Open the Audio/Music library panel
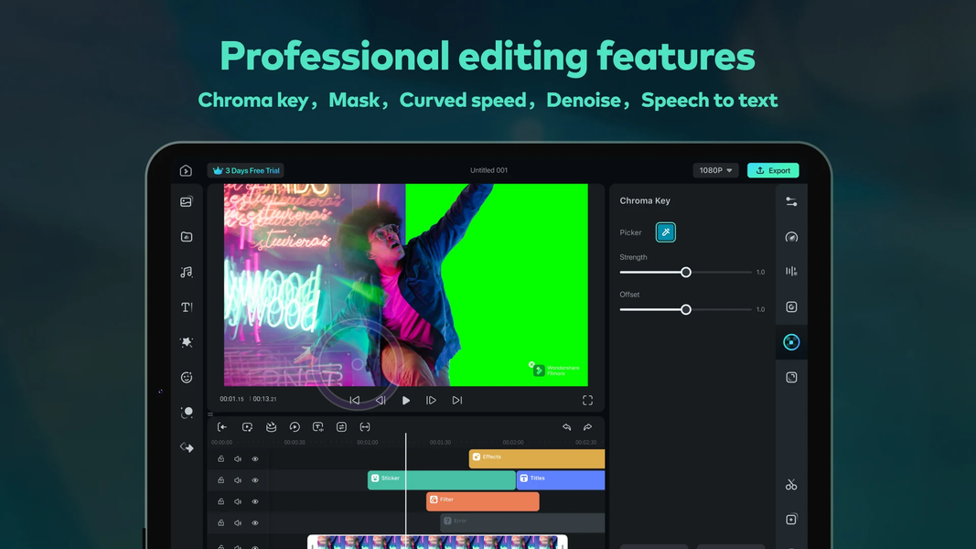 pos(186,272)
